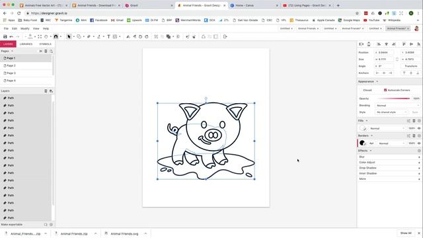The width and height of the screenshot is (423, 238).
Task: Click the black border color swatch
Action: (362, 143)
